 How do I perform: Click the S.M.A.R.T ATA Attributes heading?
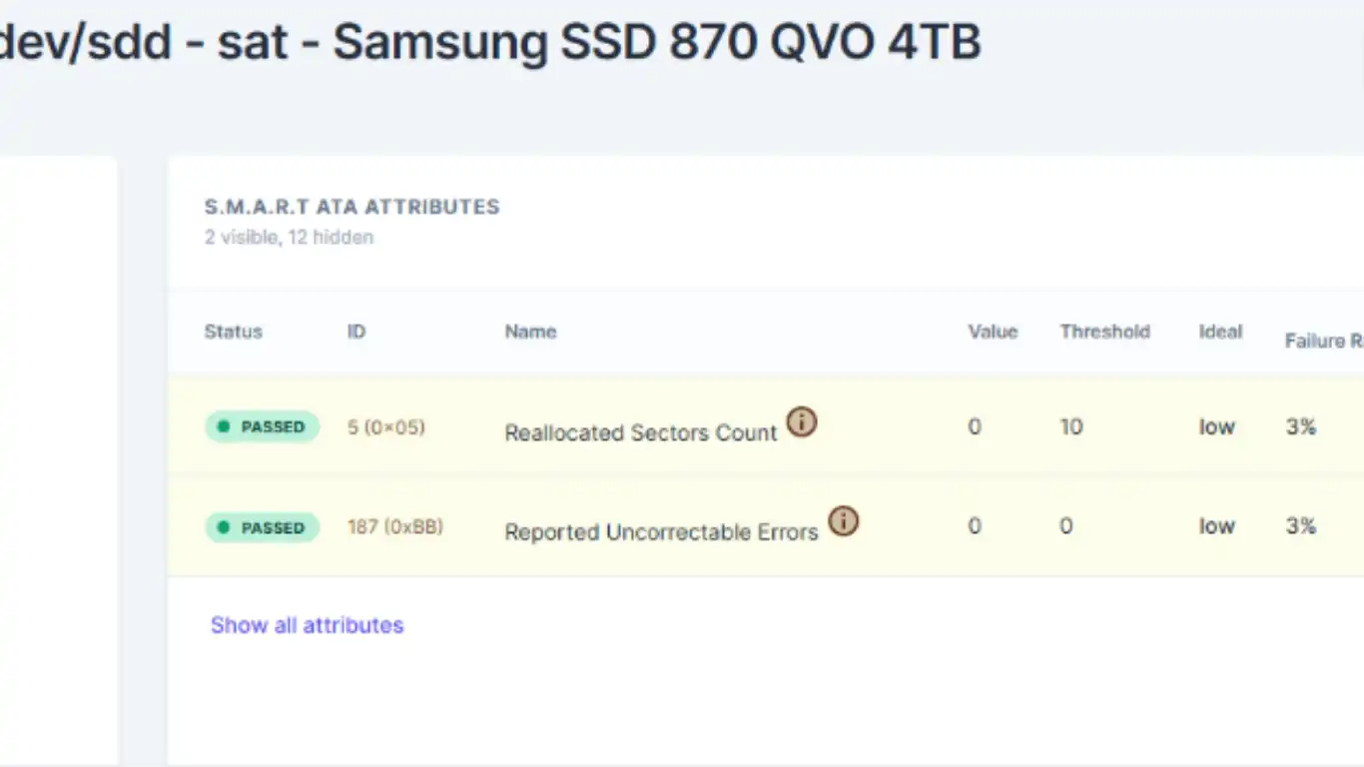point(351,207)
